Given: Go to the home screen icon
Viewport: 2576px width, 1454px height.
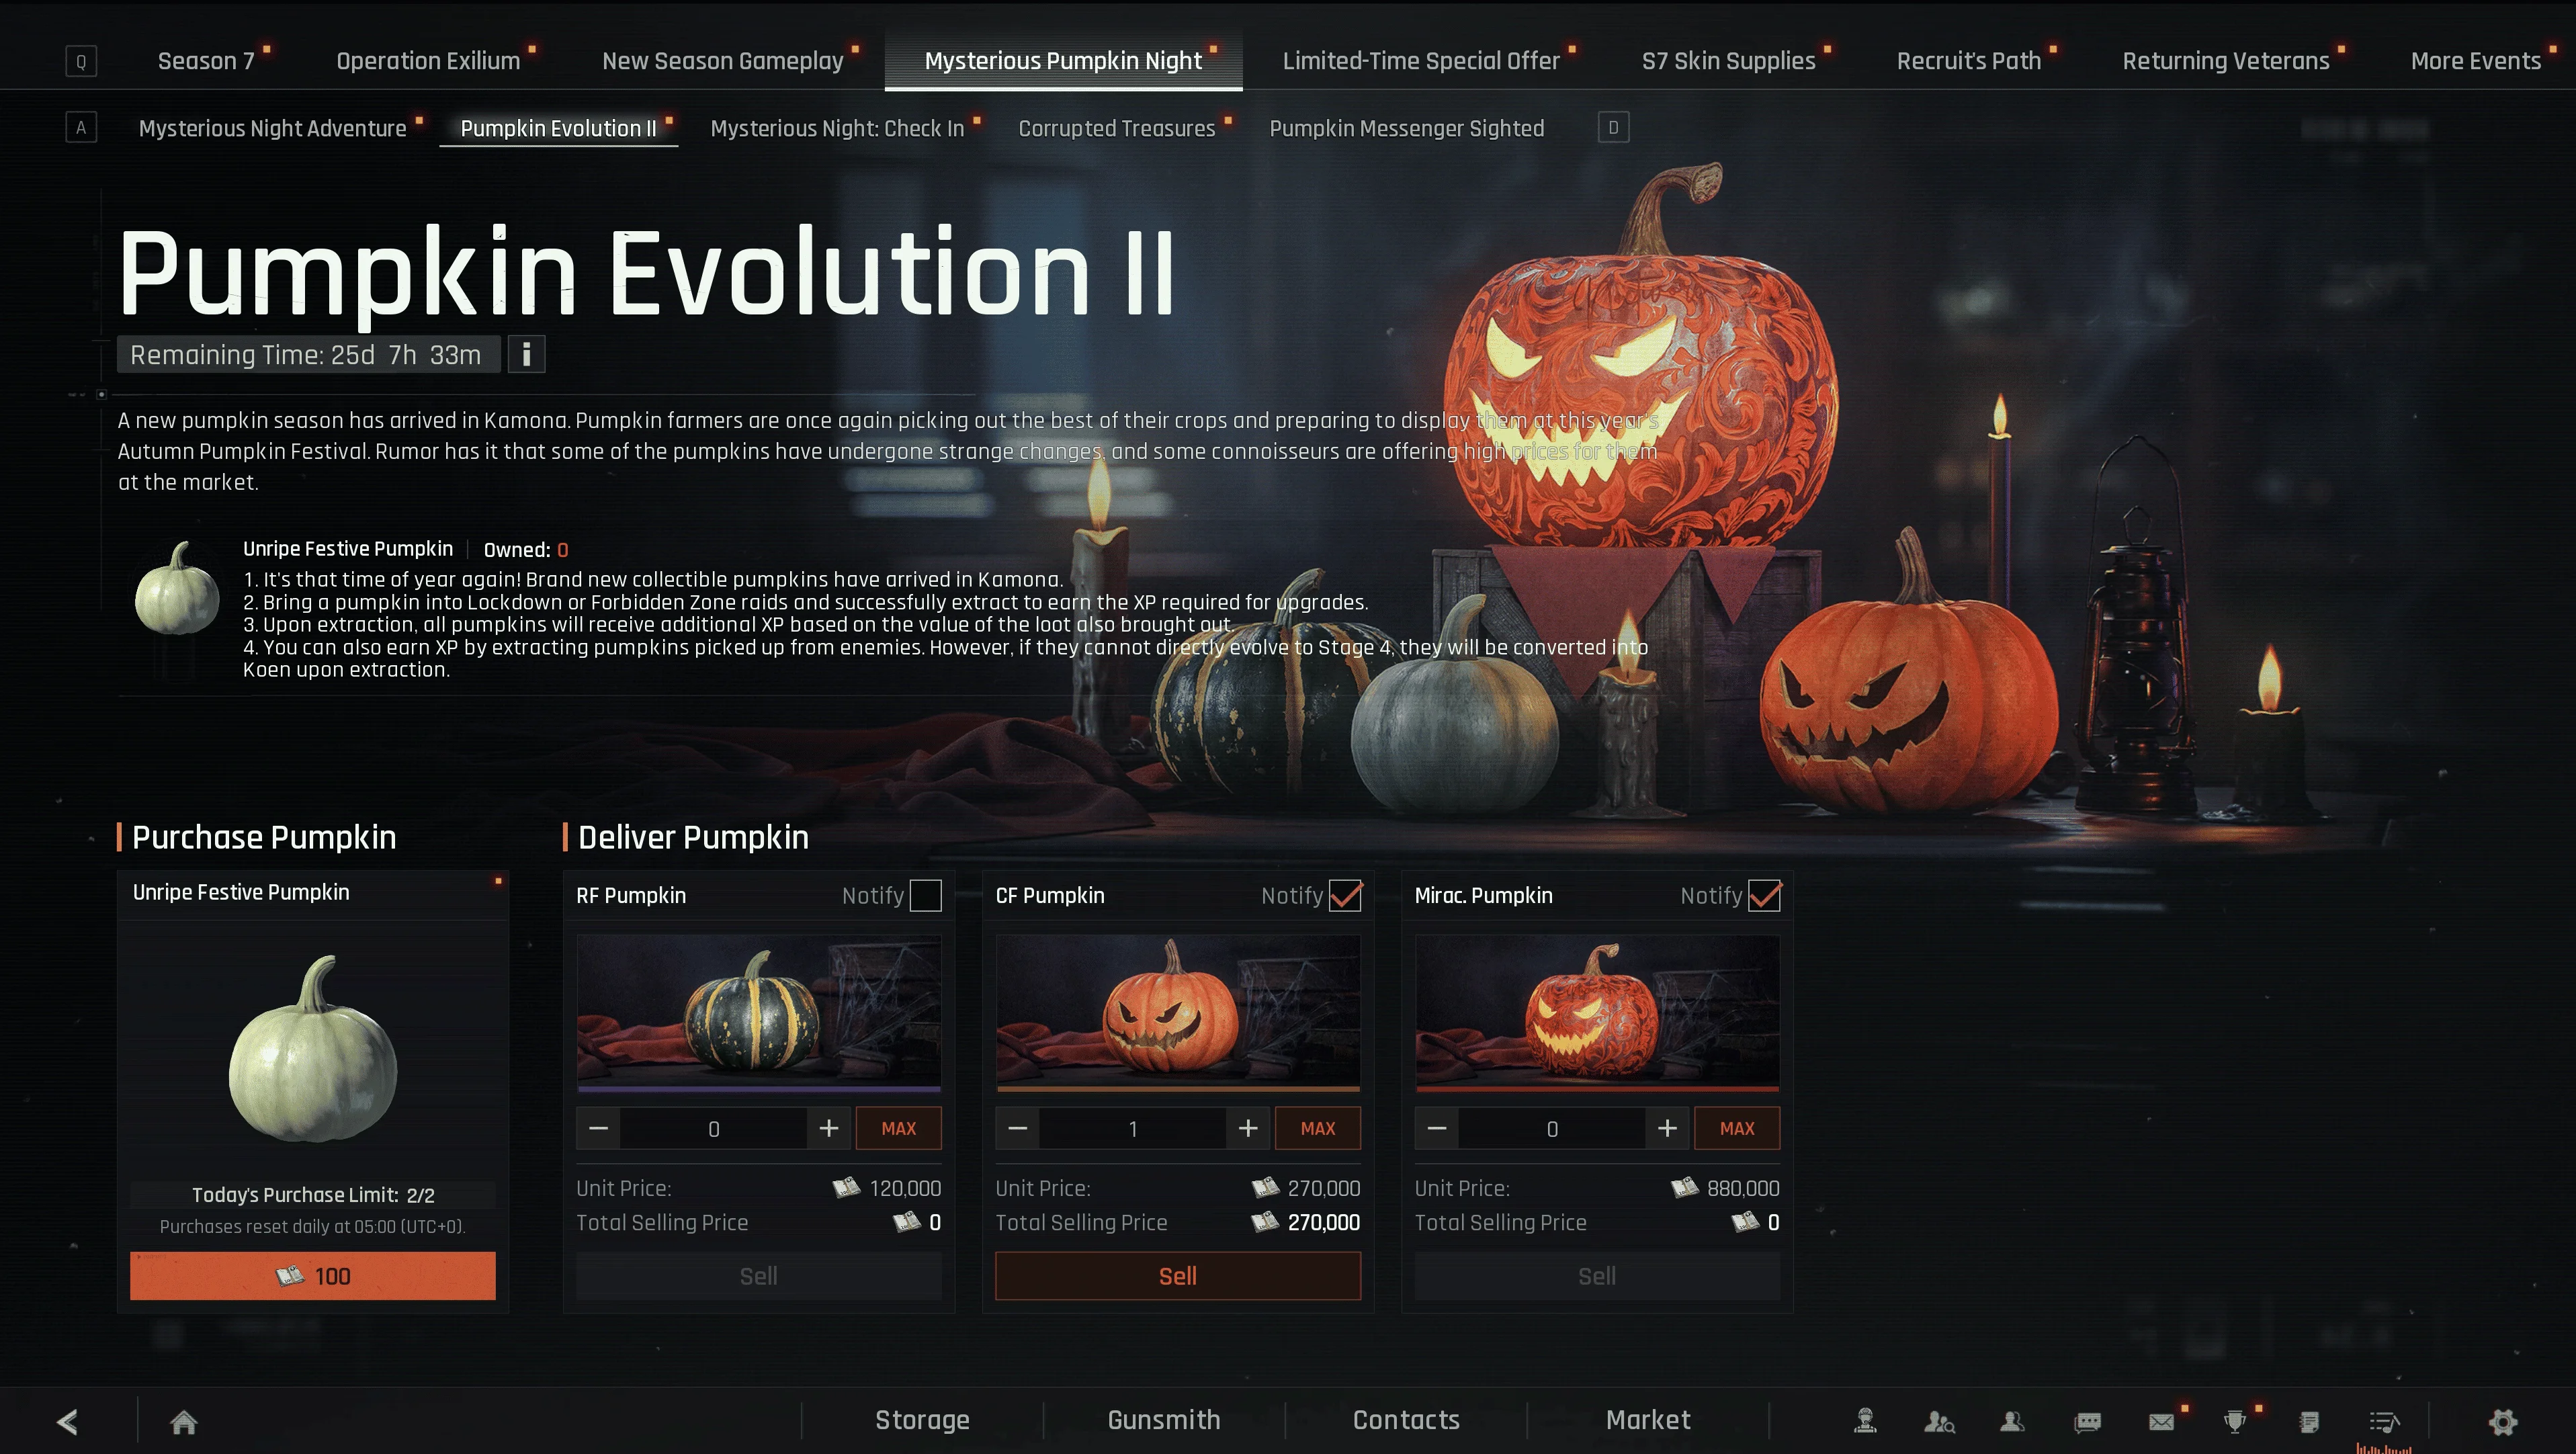Looking at the screenshot, I should tap(184, 1421).
